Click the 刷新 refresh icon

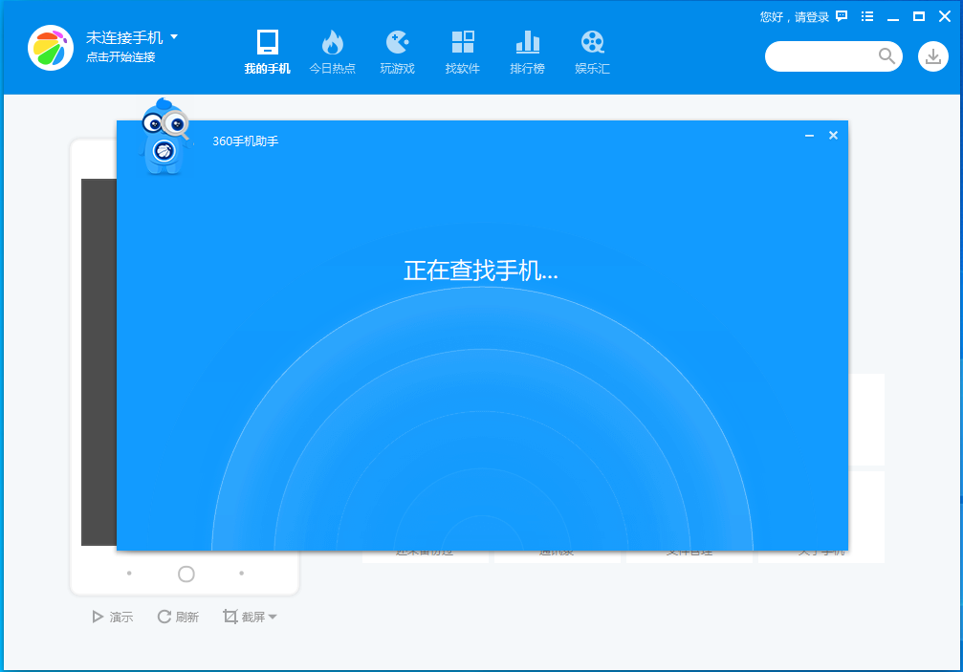[163, 617]
